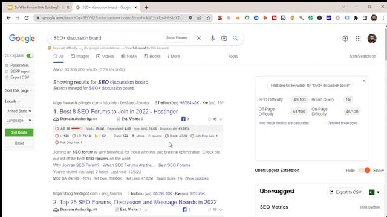
Task: Open the Chrome profile avatar in the toolbar
Action: click(374, 18)
